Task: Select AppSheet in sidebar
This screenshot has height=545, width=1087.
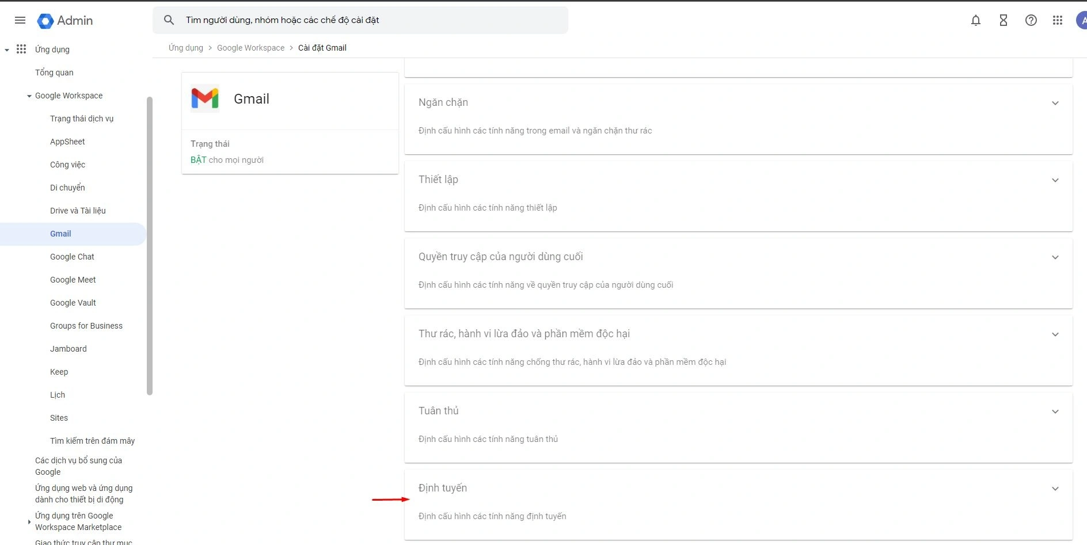Action: pos(67,142)
